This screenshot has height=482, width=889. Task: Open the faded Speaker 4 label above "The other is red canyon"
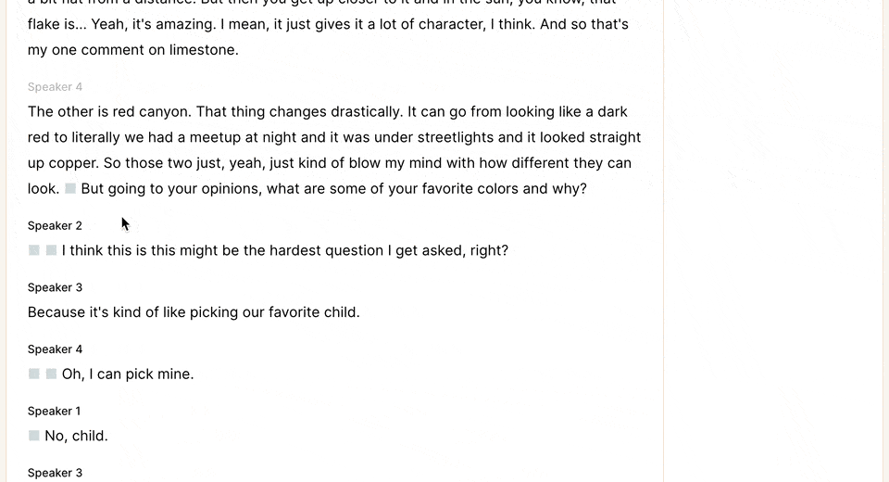(x=55, y=87)
